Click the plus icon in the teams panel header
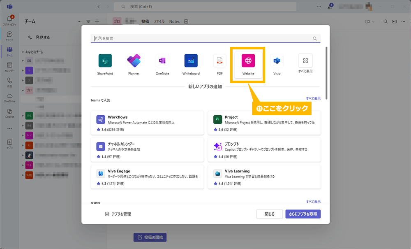The width and height of the screenshot is (411, 249). click(97, 21)
